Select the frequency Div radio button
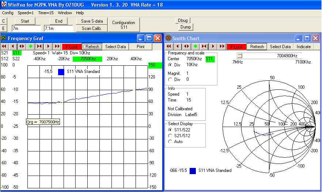The height and width of the screenshot is (192, 323). point(170,65)
